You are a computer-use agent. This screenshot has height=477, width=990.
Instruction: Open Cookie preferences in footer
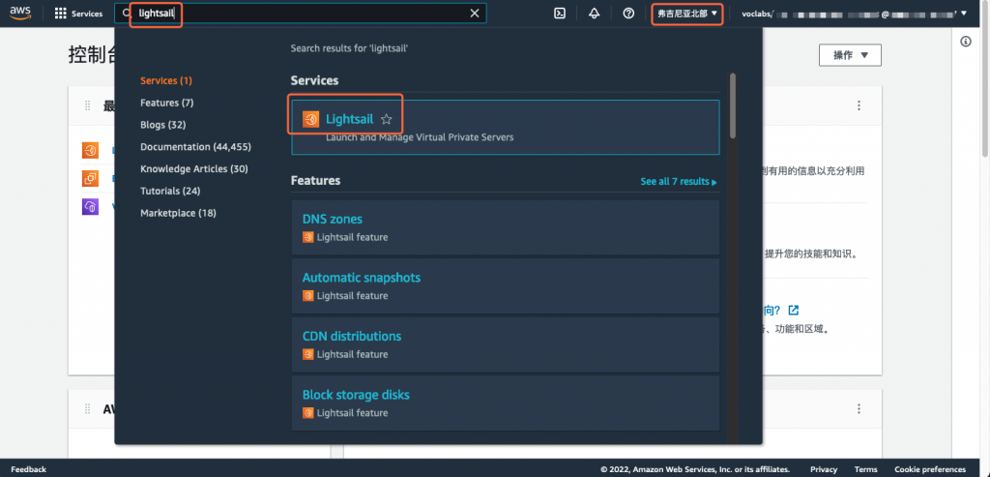pyautogui.click(x=930, y=469)
